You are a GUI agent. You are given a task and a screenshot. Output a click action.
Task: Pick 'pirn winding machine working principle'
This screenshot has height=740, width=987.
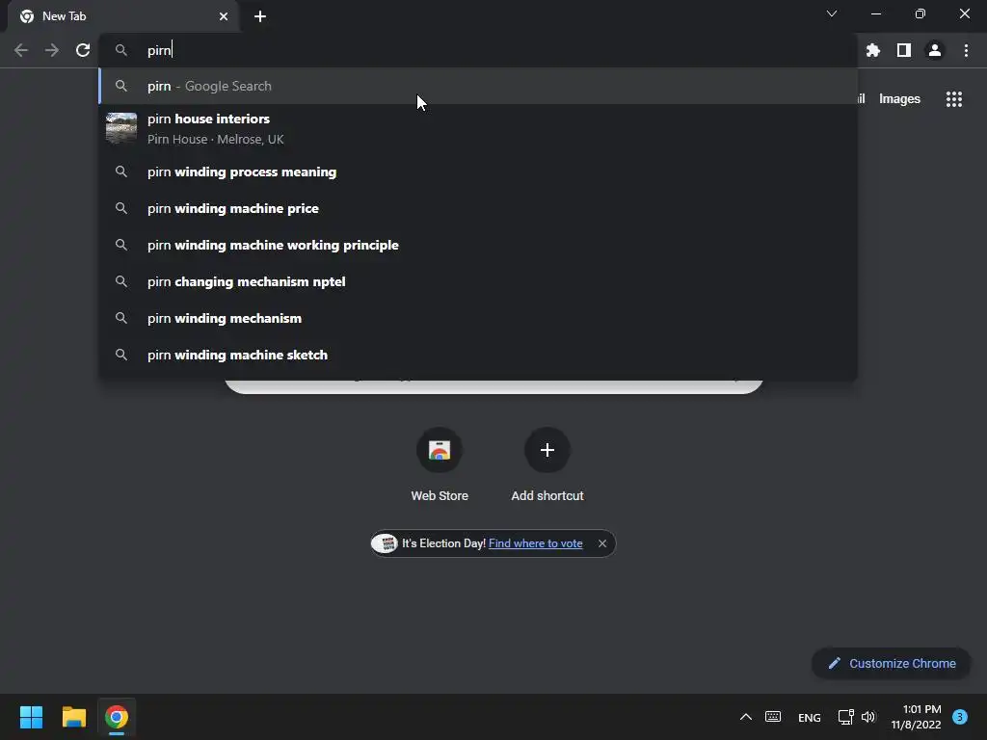[478, 245]
